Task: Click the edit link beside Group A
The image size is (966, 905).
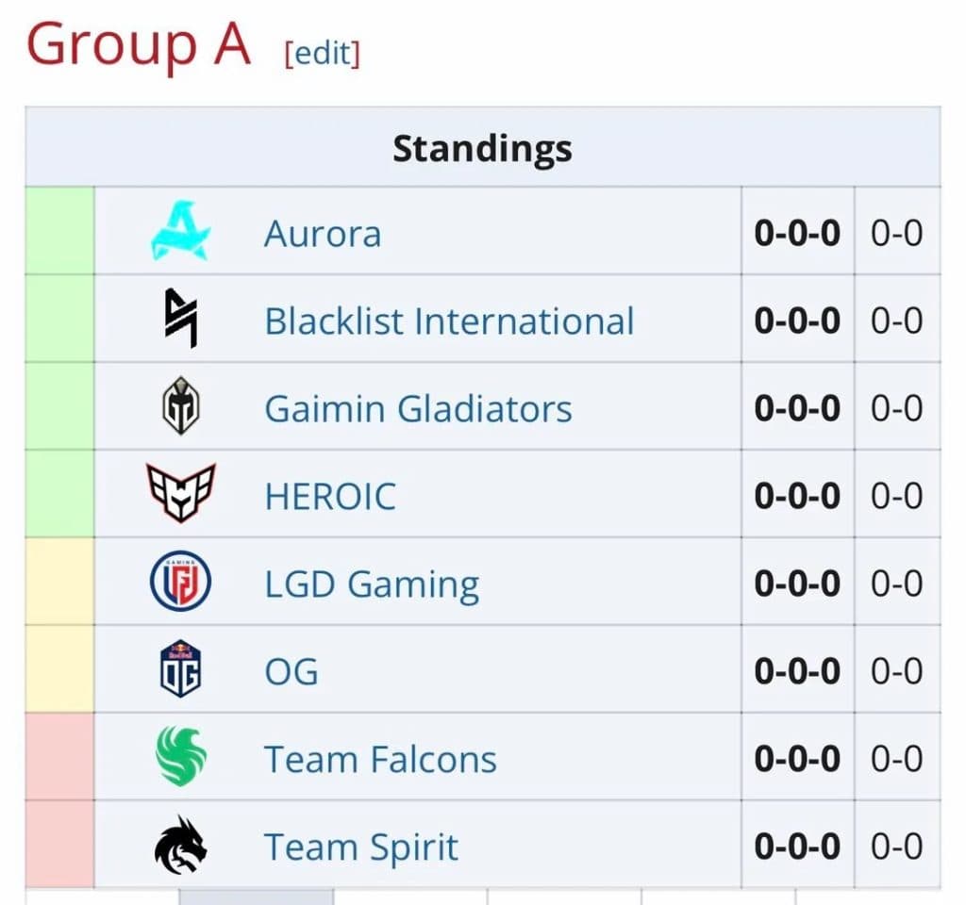Action: [324, 55]
